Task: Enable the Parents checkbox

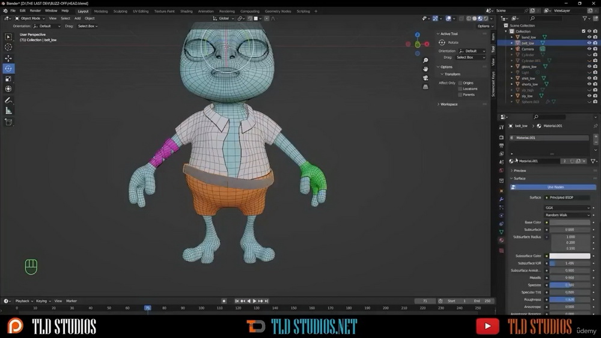Action: coord(460,94)
